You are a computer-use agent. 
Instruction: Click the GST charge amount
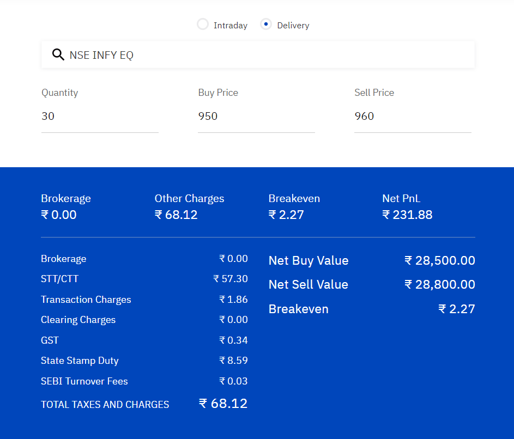tap(233, 340)
